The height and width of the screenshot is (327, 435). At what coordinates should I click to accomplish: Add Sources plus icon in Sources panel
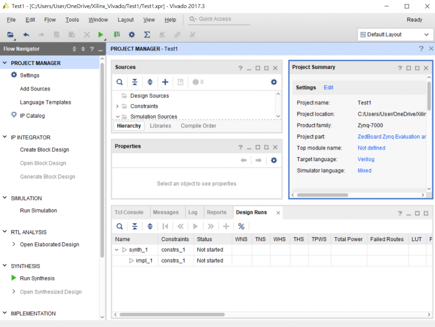click(165, 82)
